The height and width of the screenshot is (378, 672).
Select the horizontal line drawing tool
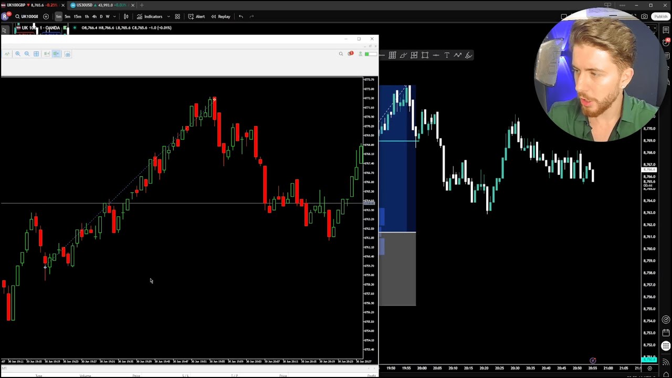click(436, 55)
